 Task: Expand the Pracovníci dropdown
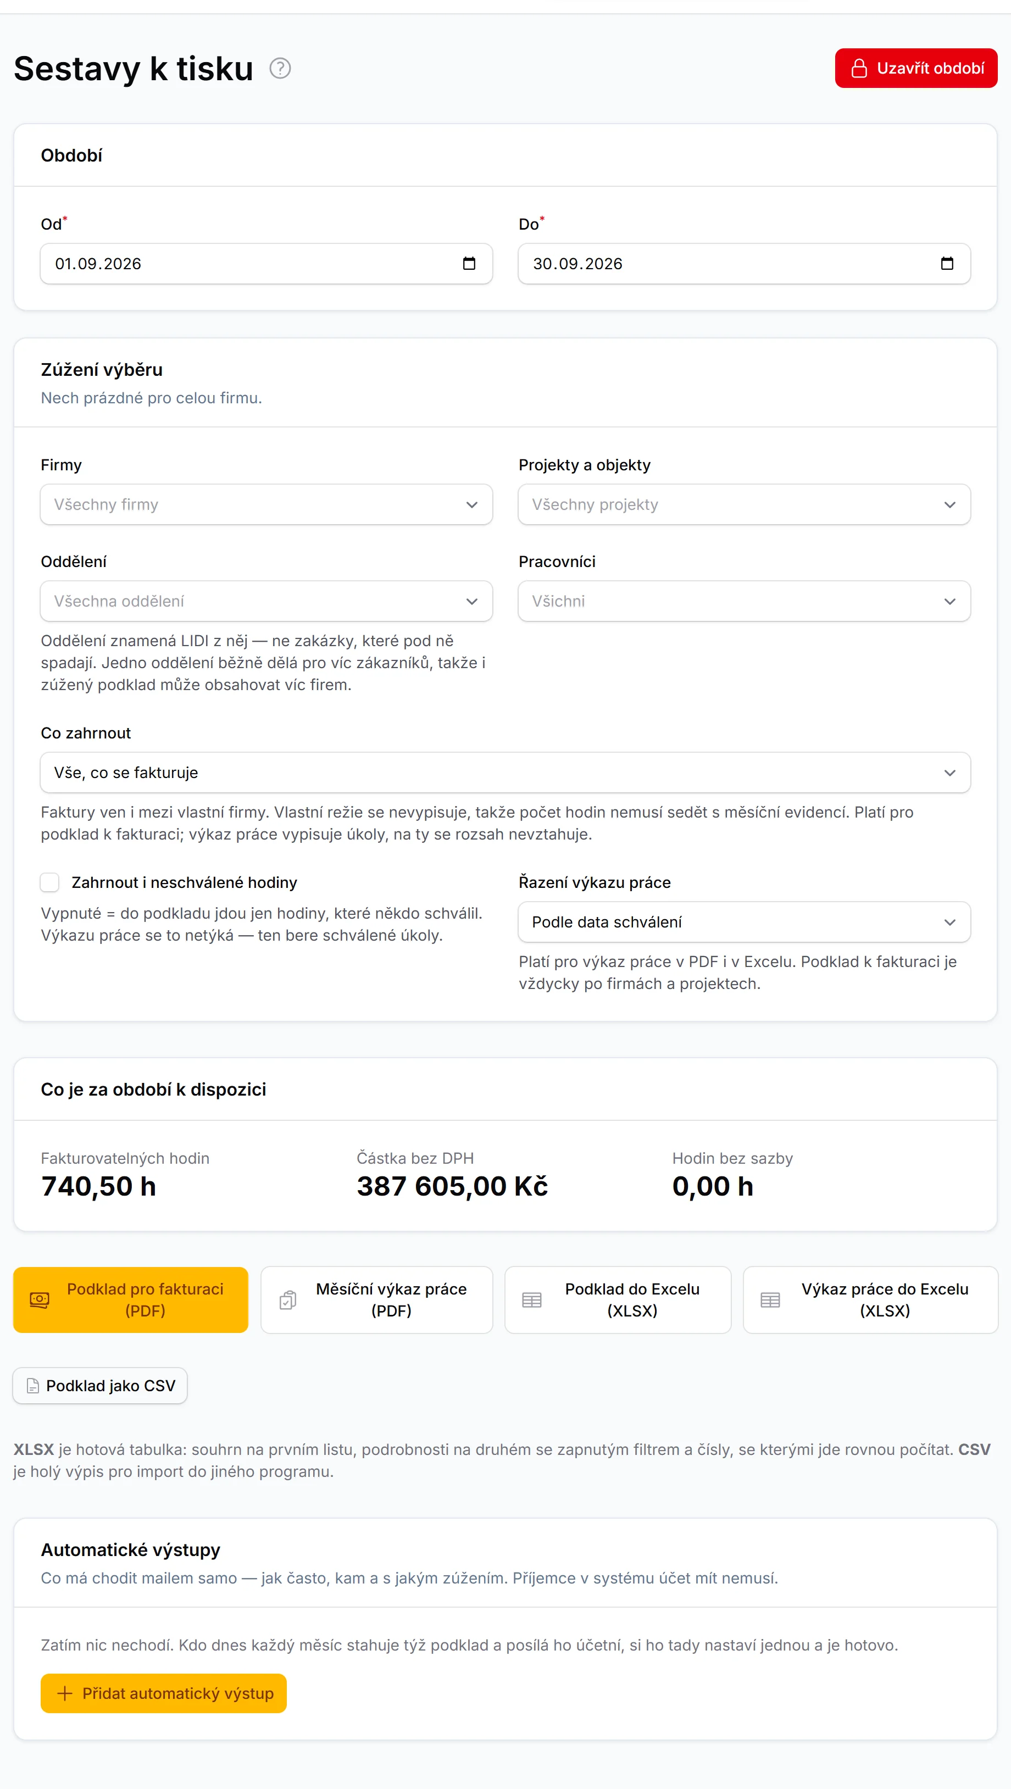745,601
